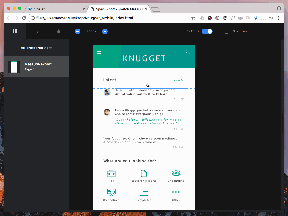The image size is (288, 216).
Task: Click the Pinterest extension icon
Action: pyautogui.click(x=217, y=18)
